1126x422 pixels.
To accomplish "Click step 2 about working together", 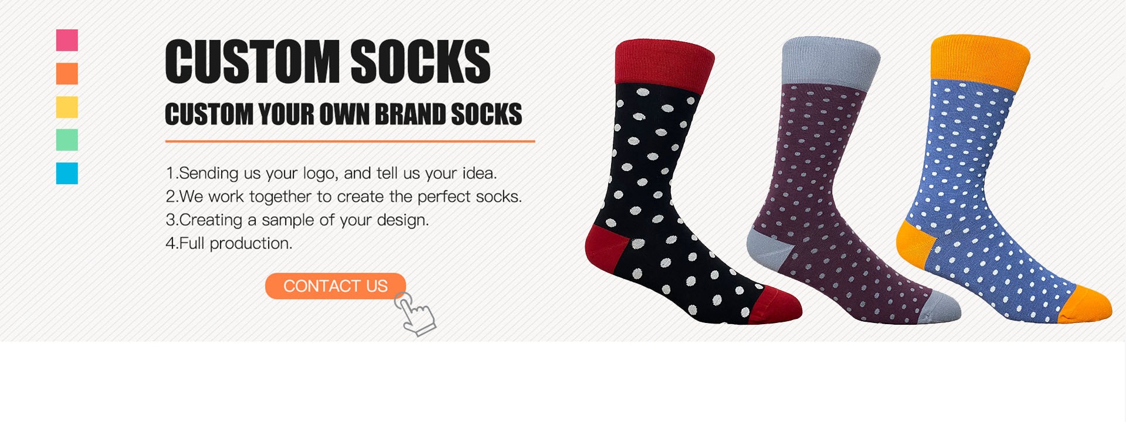I will [x=344, y=197].
